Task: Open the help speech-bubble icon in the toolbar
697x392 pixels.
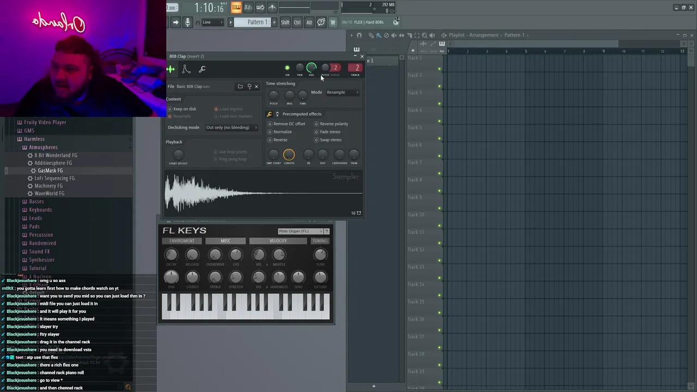Action: click(x=321, y=22)
